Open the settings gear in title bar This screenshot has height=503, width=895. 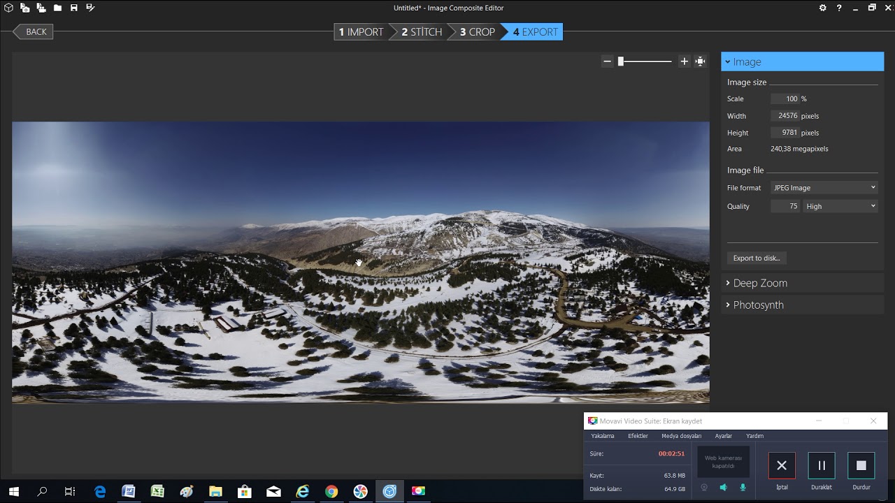click(823, 8)
